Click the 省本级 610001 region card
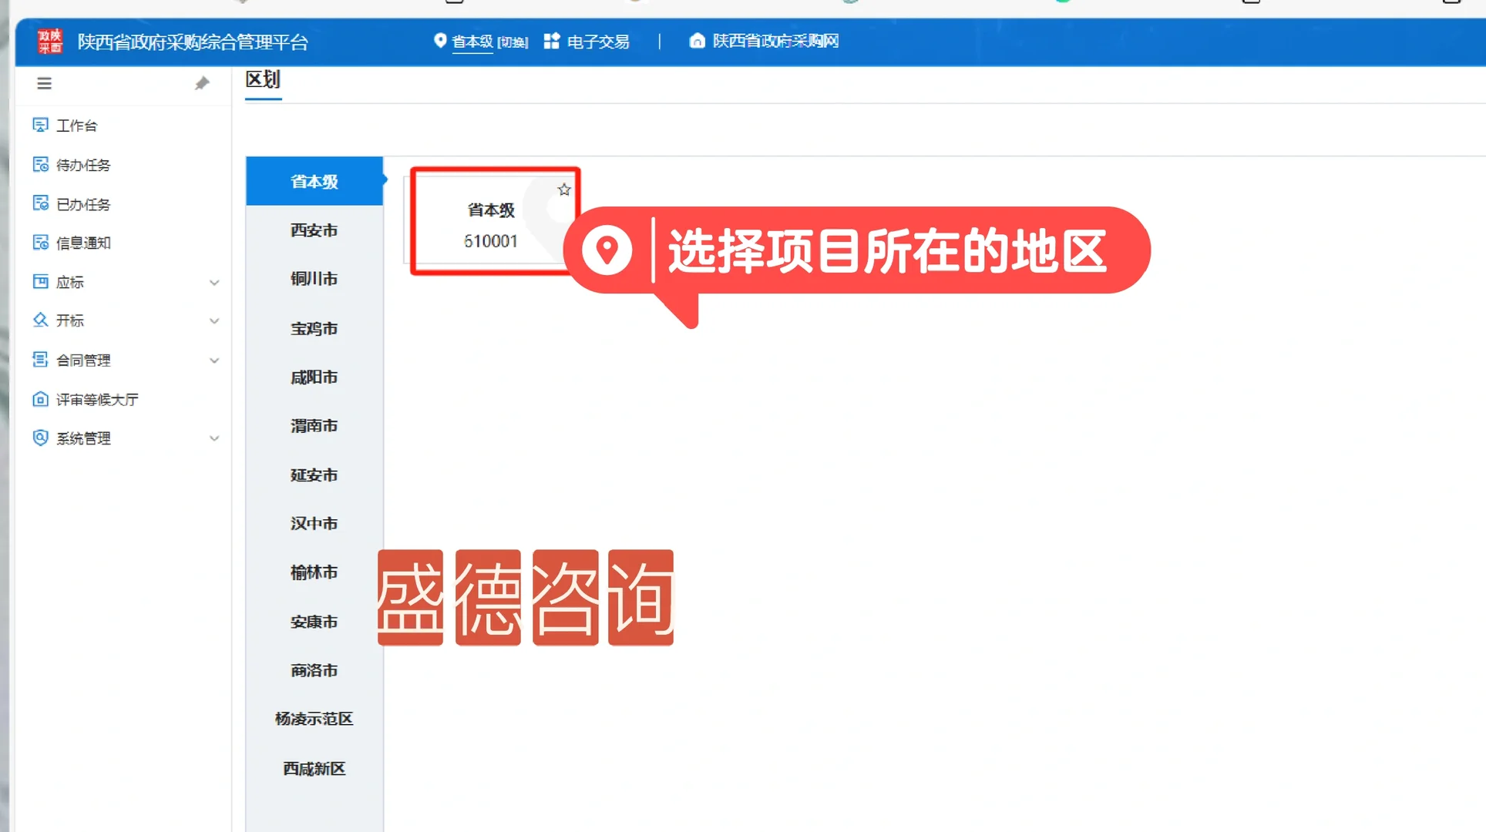The image size is (1486, 832). (x=491, y=223)
